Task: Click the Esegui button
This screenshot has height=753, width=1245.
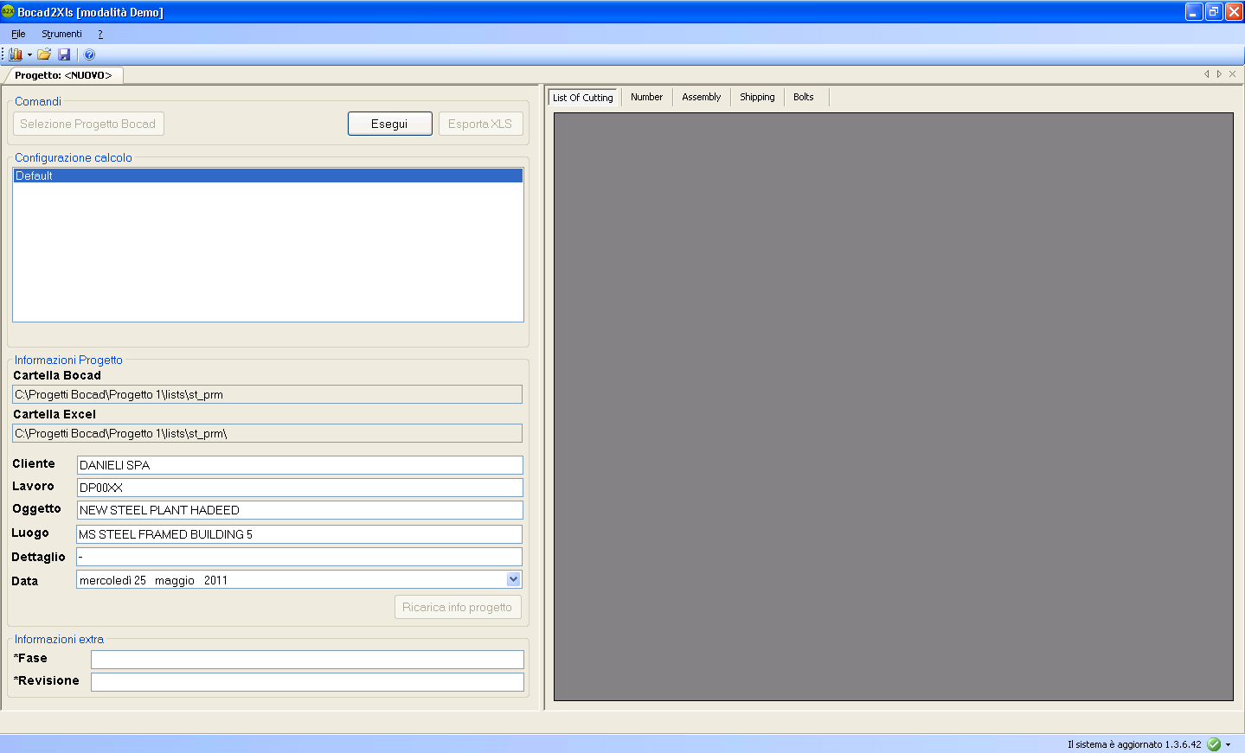Action: (389, 124)
